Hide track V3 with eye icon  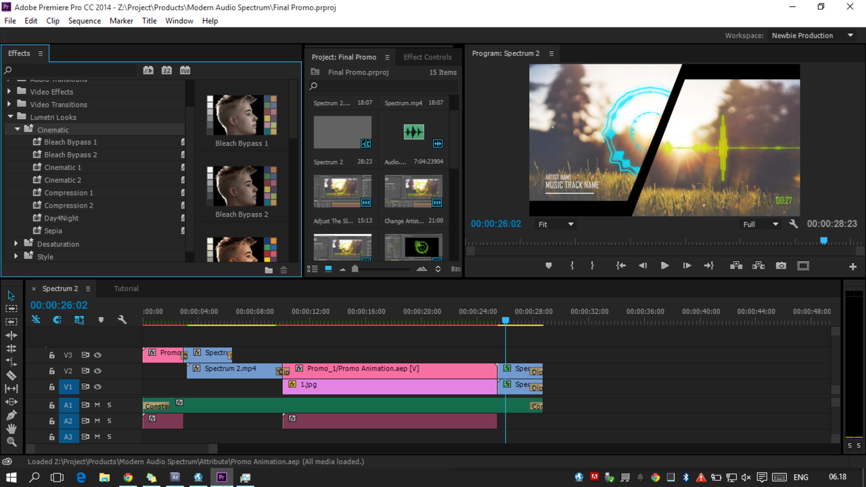(x=97, y=354)
